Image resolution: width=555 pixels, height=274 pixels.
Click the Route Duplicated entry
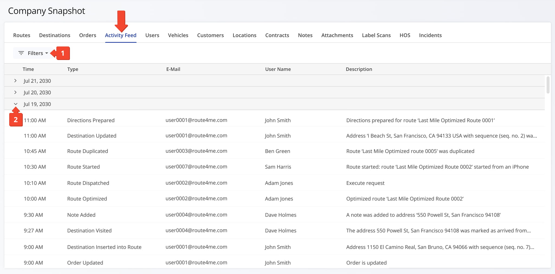[88, 151]
